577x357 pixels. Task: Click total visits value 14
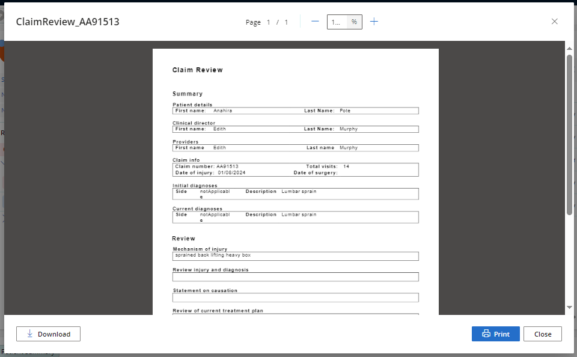pos(346,166)
